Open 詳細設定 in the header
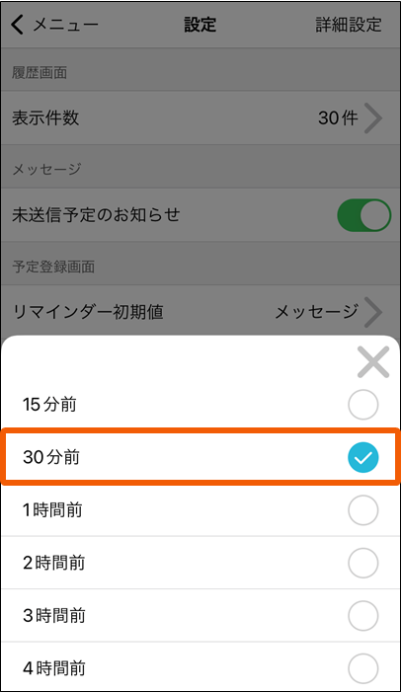Image resolution: width=402 pixels, height=693 pixels. point(349,25)
